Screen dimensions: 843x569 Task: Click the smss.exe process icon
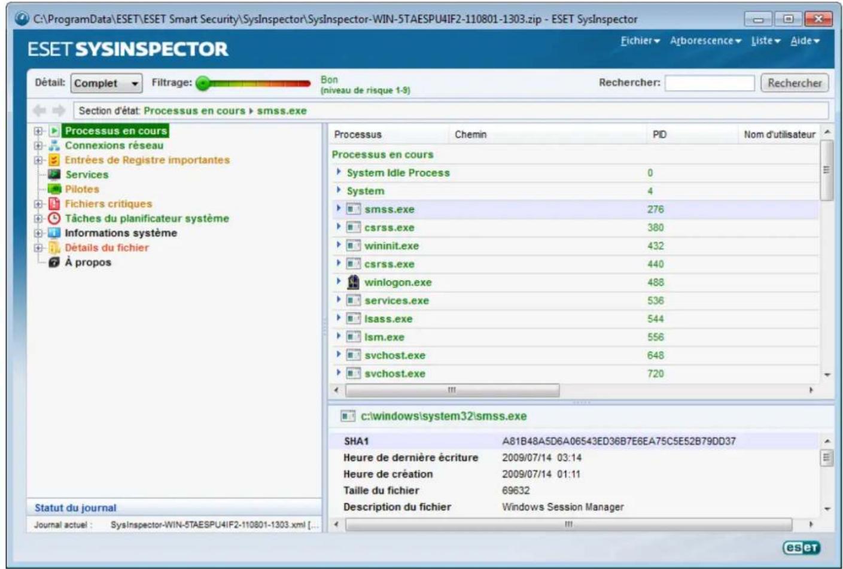click(x=354, y=209)
